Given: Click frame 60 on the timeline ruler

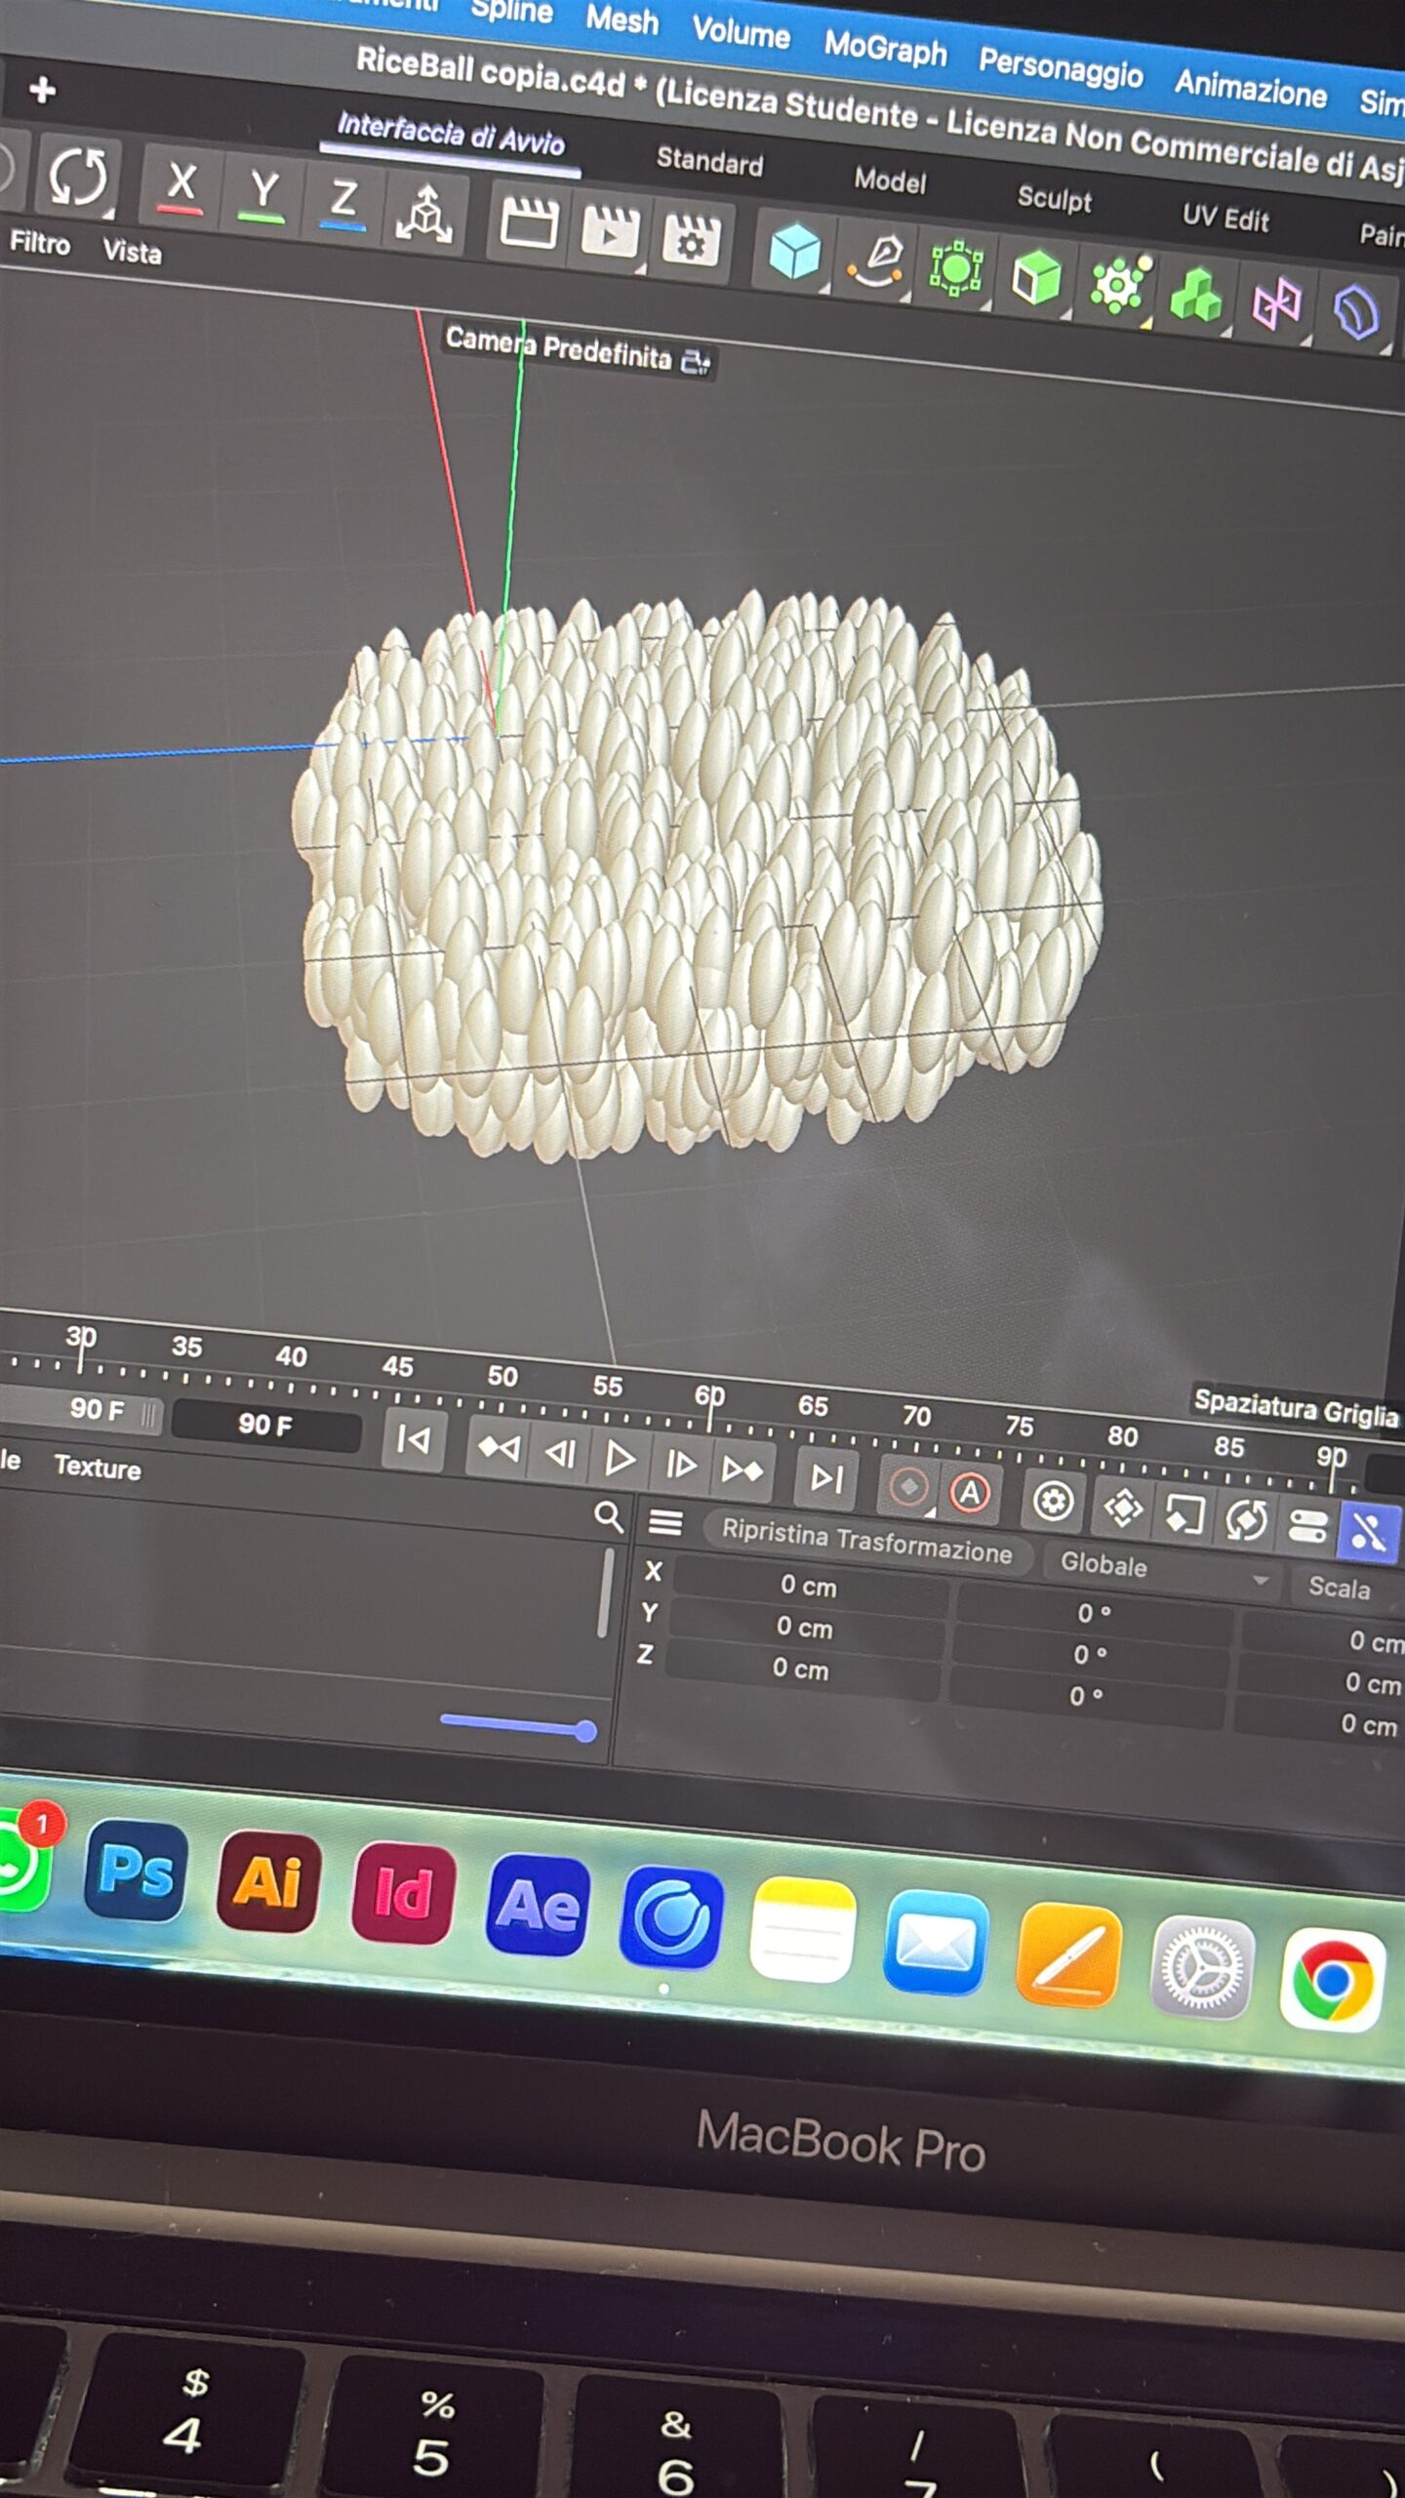Looking at the screenshot, I should [709, 1395].
